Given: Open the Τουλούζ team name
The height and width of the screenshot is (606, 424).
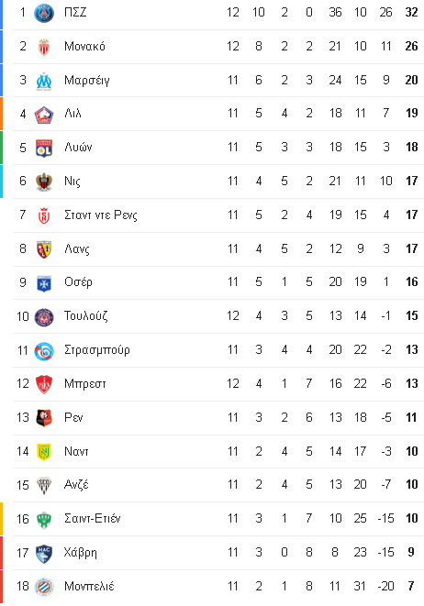Looking at the screenshot, I should (x=86, y=315).
